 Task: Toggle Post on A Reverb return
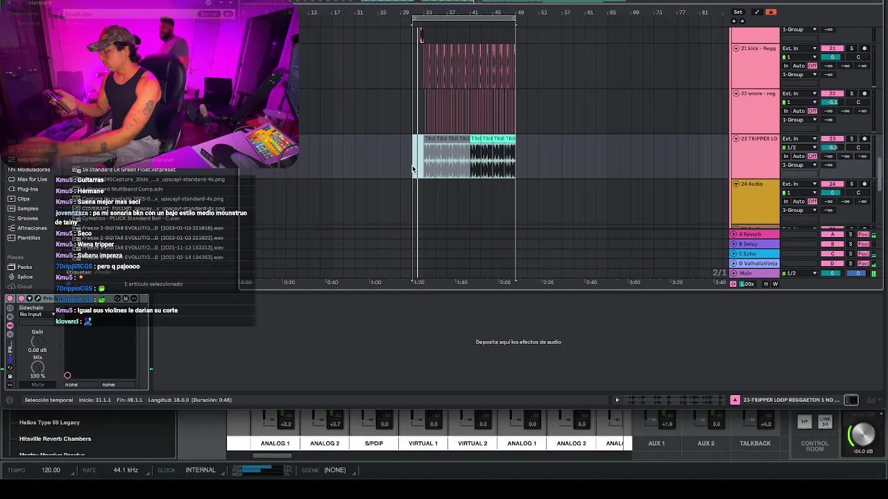(864, 234)
